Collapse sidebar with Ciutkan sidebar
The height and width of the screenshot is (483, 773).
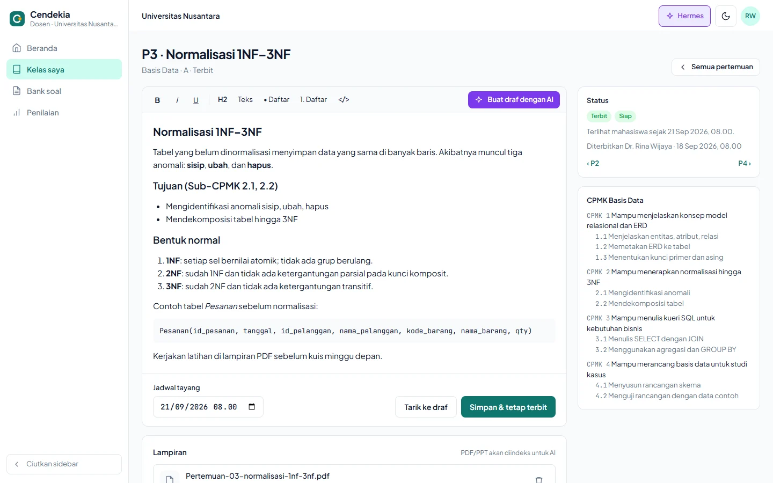(x=64, y=464)
